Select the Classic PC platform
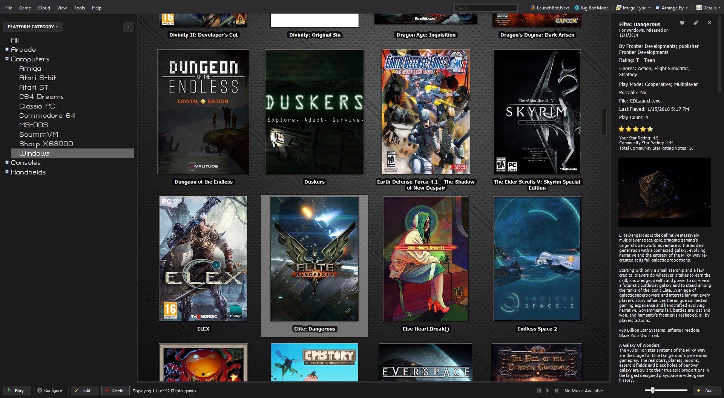 click(x=37, y=106)
